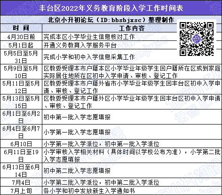Click the '北京小升初论坛（ID:bbsbjxsc）整理制作' subtitle
222x195 pixels.
pyautogui.click(x=111, y=20)
